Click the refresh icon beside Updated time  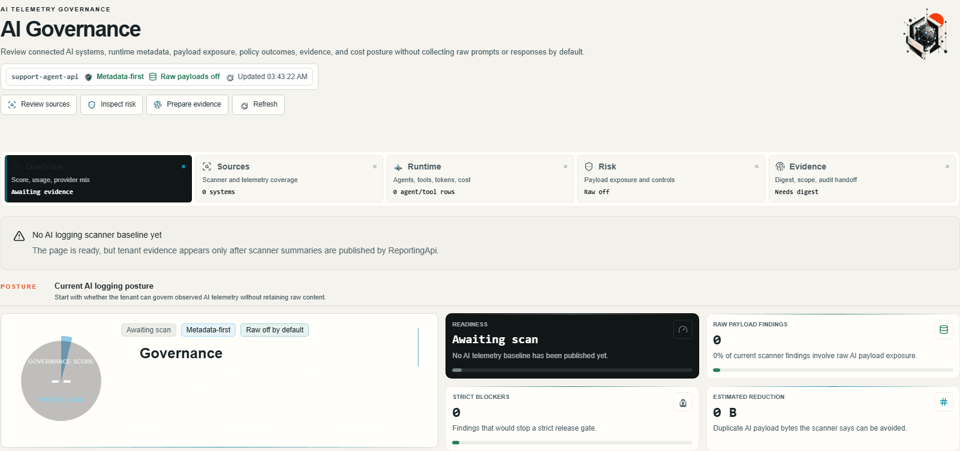click(x=230, y=77)
